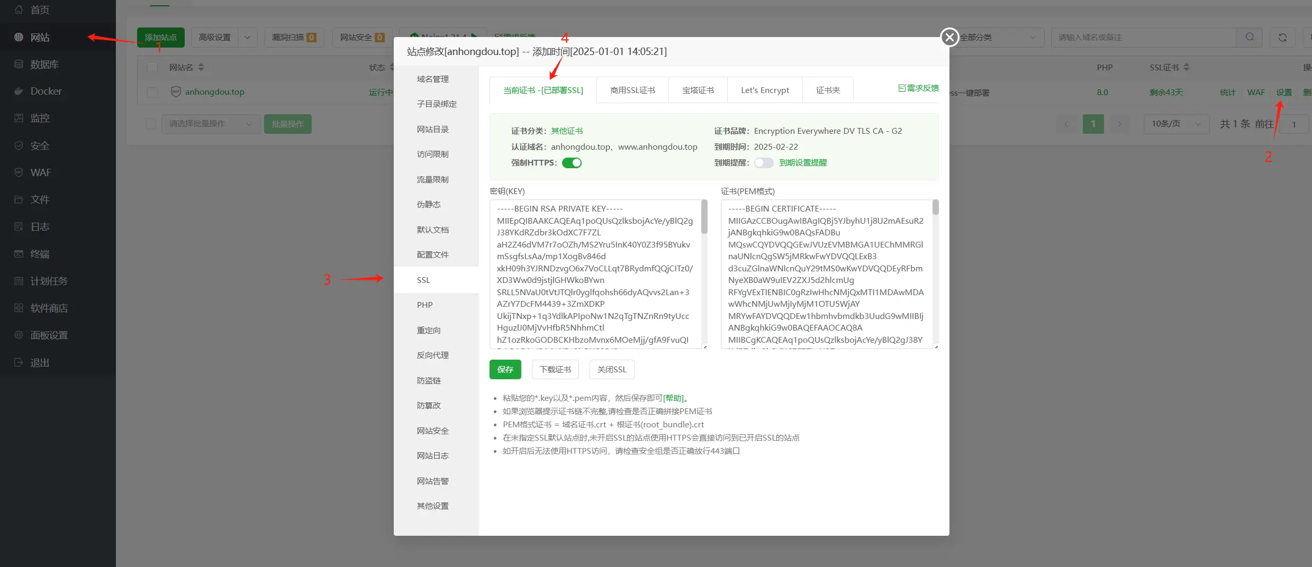This screenshot has height=567, width=1312.
Task: Click the 下载证书 button
Action: click(555, 369)
